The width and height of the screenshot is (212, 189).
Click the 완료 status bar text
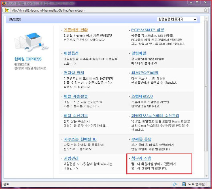click(6, 184)
